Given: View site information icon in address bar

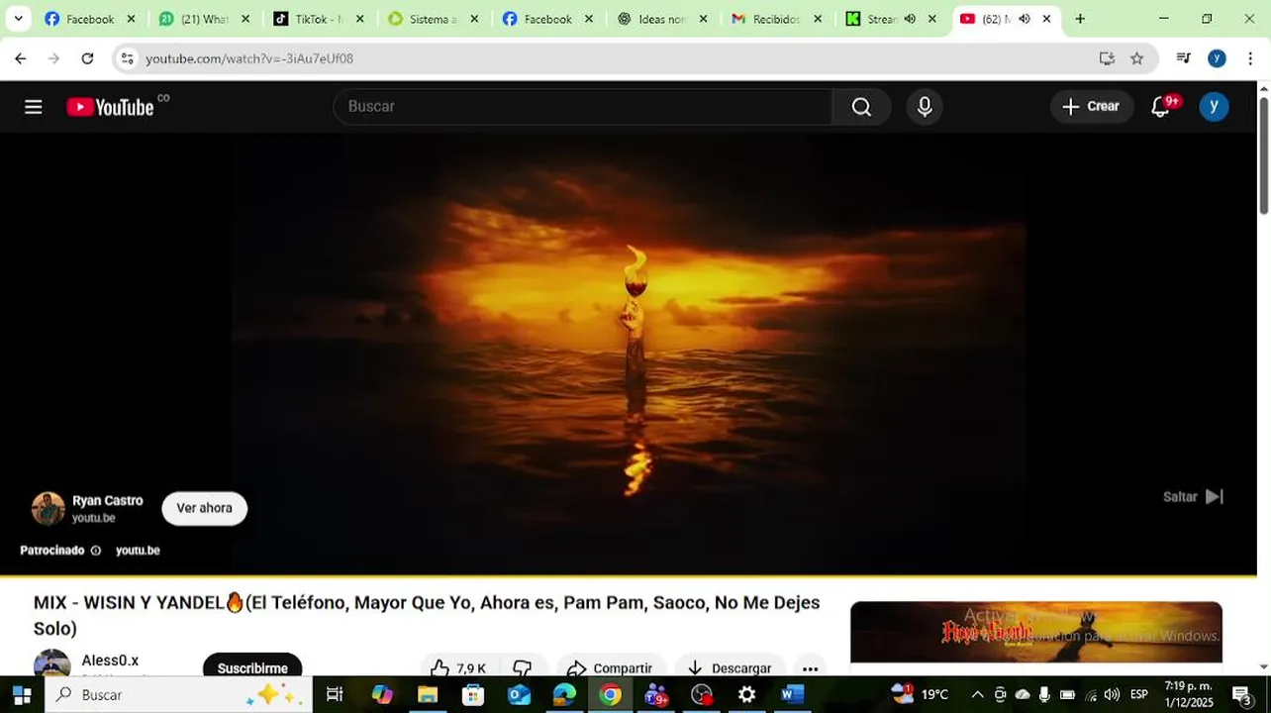Looking at the screenshot, I should coord(127,58).
